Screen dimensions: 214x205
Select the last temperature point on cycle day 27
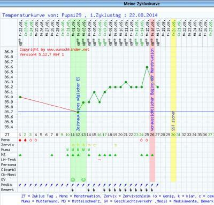158,87
